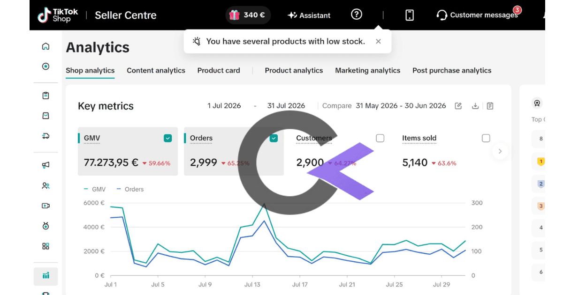The height and width of the screenshot is (295, 563).
Task: Check the Customers metric checkbox
Action: pyautogui.click(x=380, y=138)
